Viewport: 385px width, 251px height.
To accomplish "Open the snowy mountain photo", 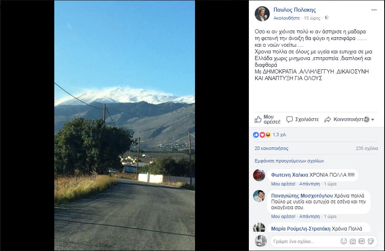I will click(124, 125).
